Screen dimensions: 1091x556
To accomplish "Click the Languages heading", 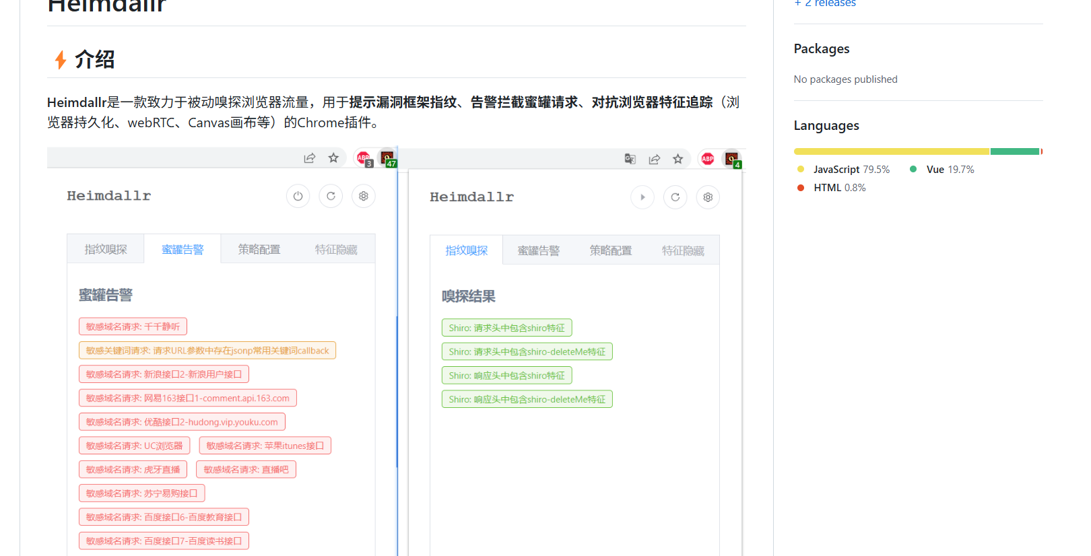I will pyautogui.click(x=826, y=125).
